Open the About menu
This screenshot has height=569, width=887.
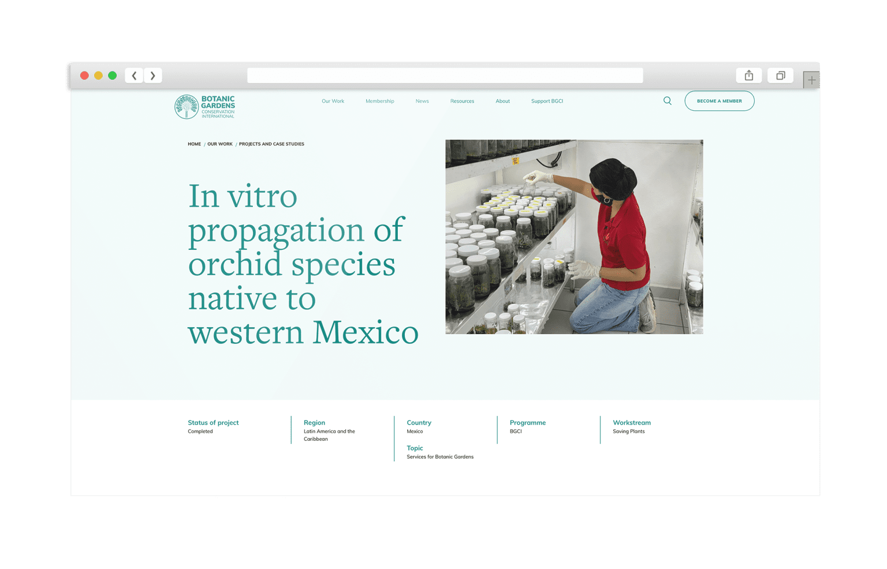click(x=502, y=101)
